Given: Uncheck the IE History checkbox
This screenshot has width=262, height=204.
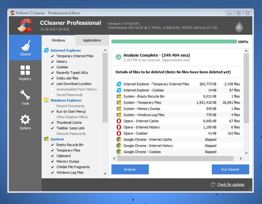Looking at the screenshot, I should coord(52,62).
